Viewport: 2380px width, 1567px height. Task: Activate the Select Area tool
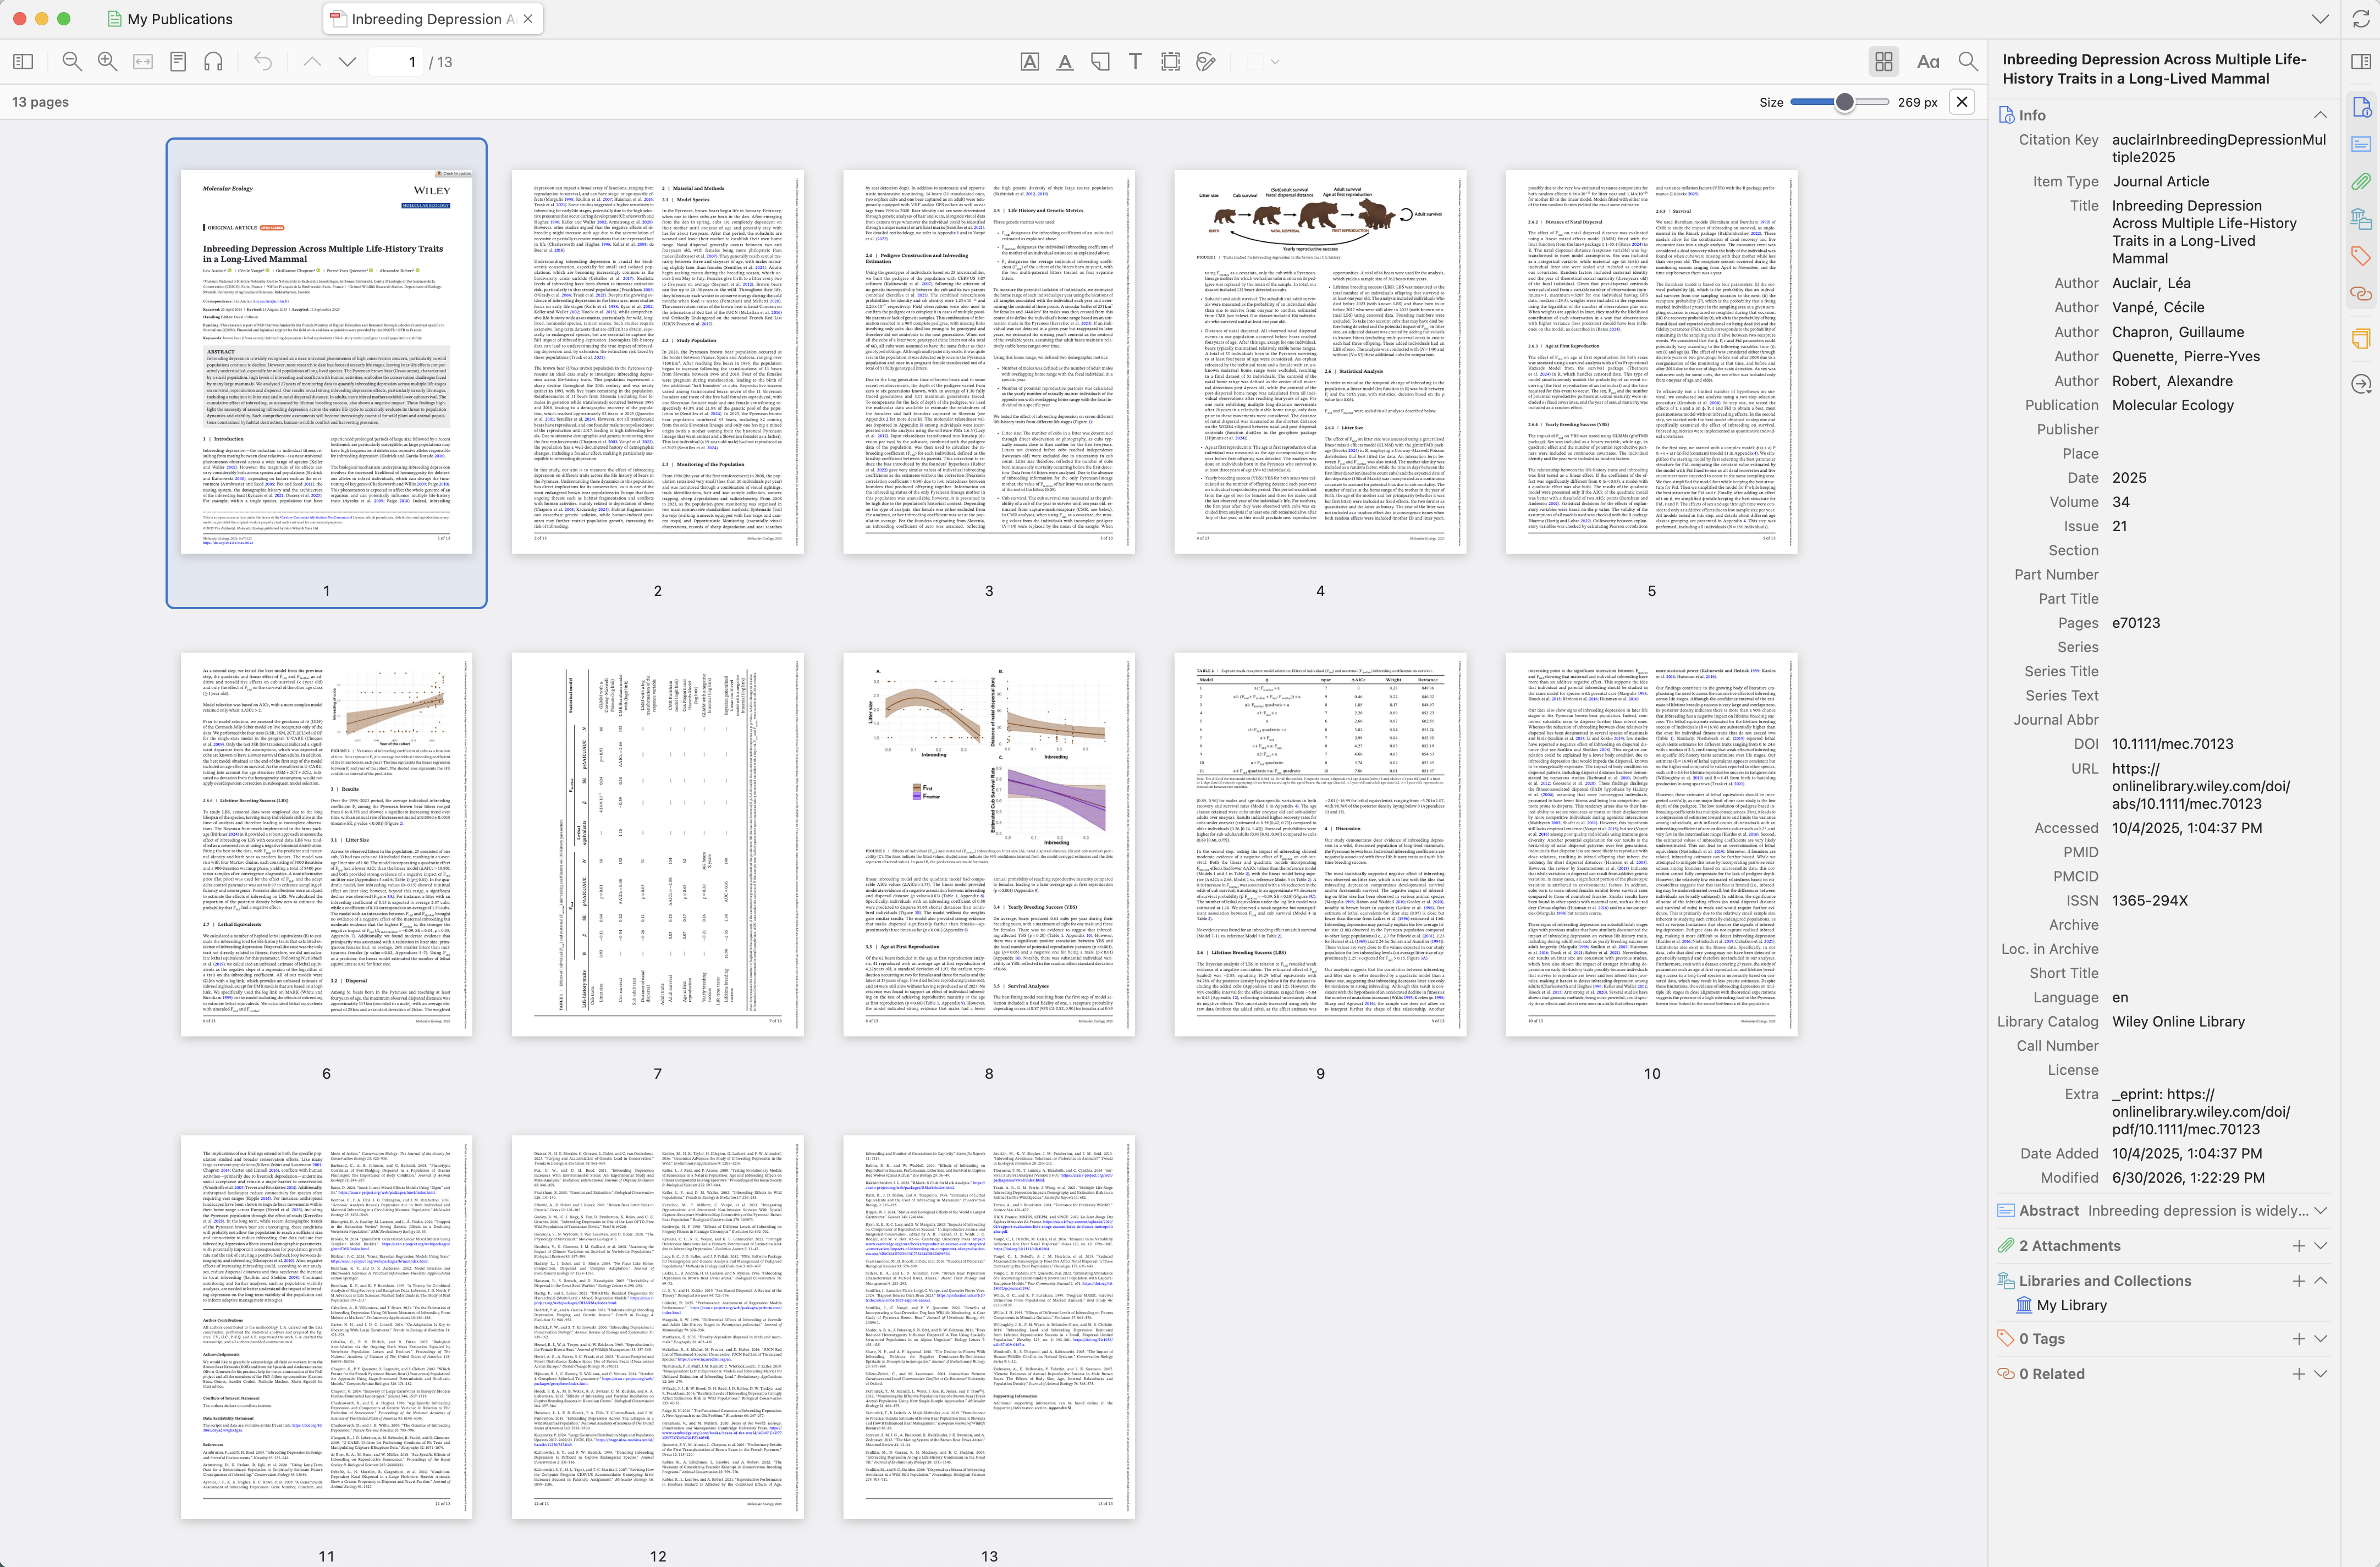[x=1170, y=62]
